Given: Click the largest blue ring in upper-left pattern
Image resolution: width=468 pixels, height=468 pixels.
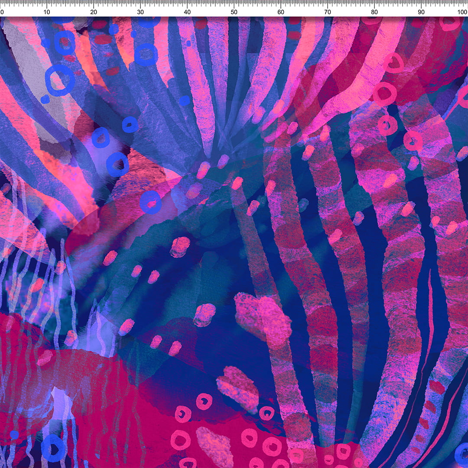Looking at the screenshot, I should pos(60,81).
